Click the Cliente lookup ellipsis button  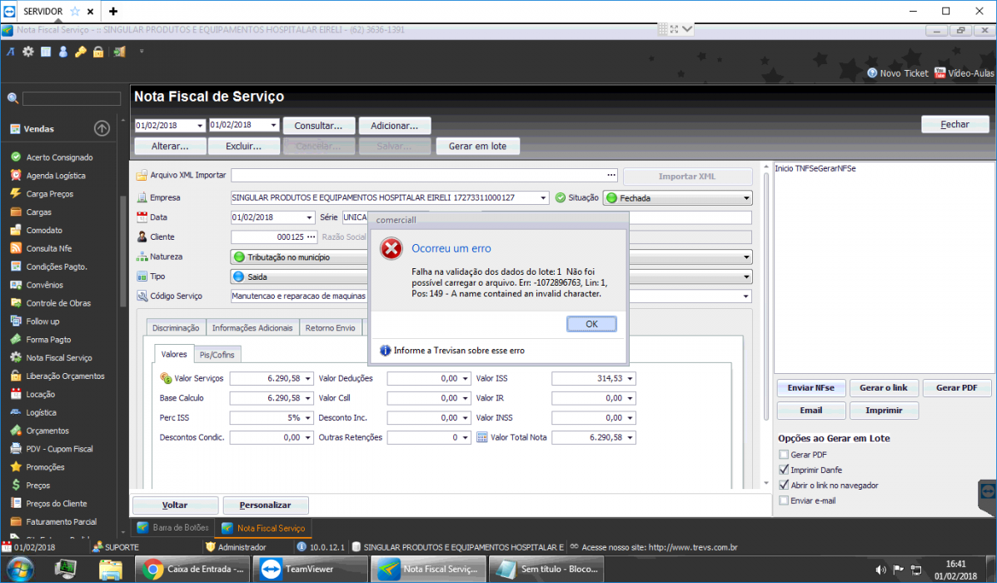tap(311, 237)
